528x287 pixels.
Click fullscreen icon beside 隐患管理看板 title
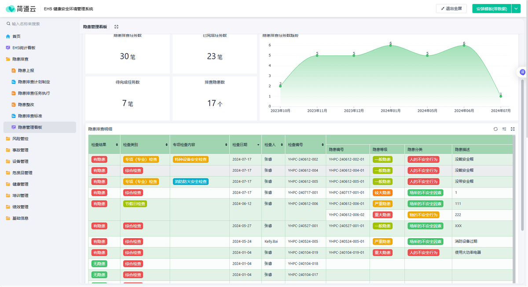pyautogui.click(x=116, y=27)
